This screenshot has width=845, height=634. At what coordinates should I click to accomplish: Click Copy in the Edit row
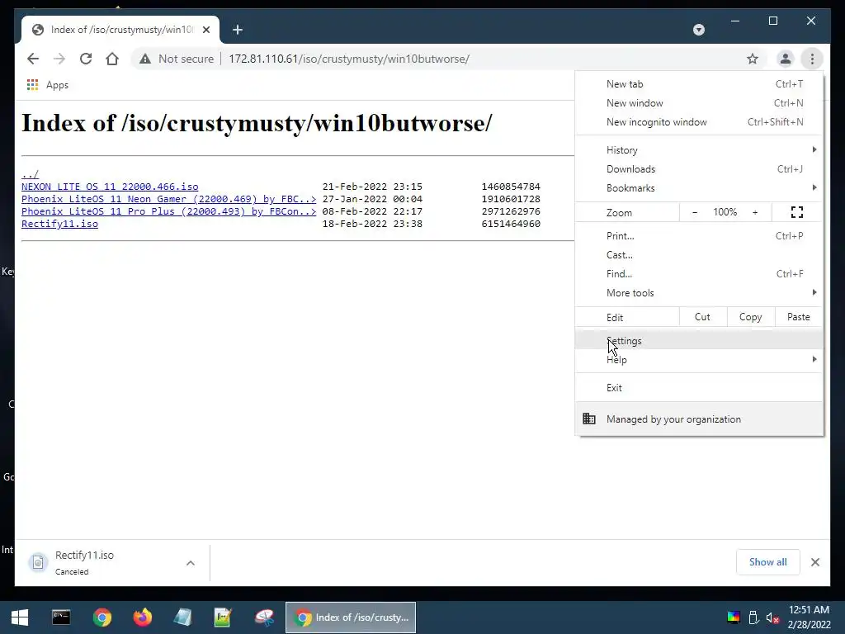click(751, 317)
